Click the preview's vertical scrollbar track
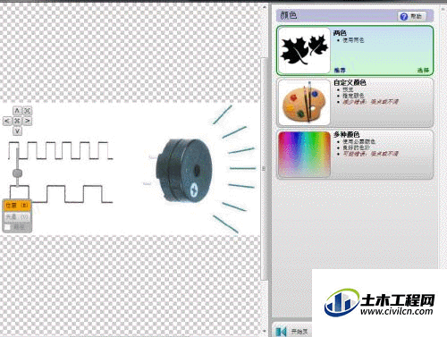The height and width of the screenshot is (337, 447). click(264, 168)
